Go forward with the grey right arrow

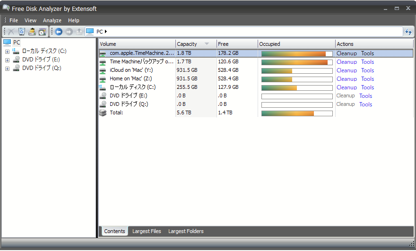tap(69, 32)
